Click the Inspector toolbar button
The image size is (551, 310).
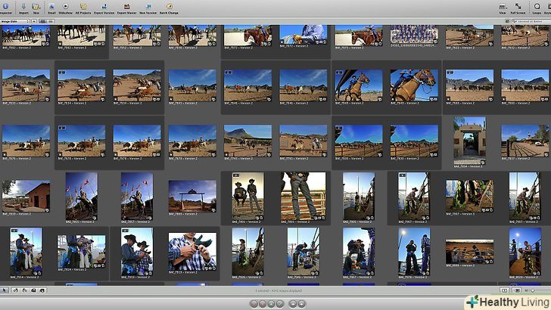5,8
